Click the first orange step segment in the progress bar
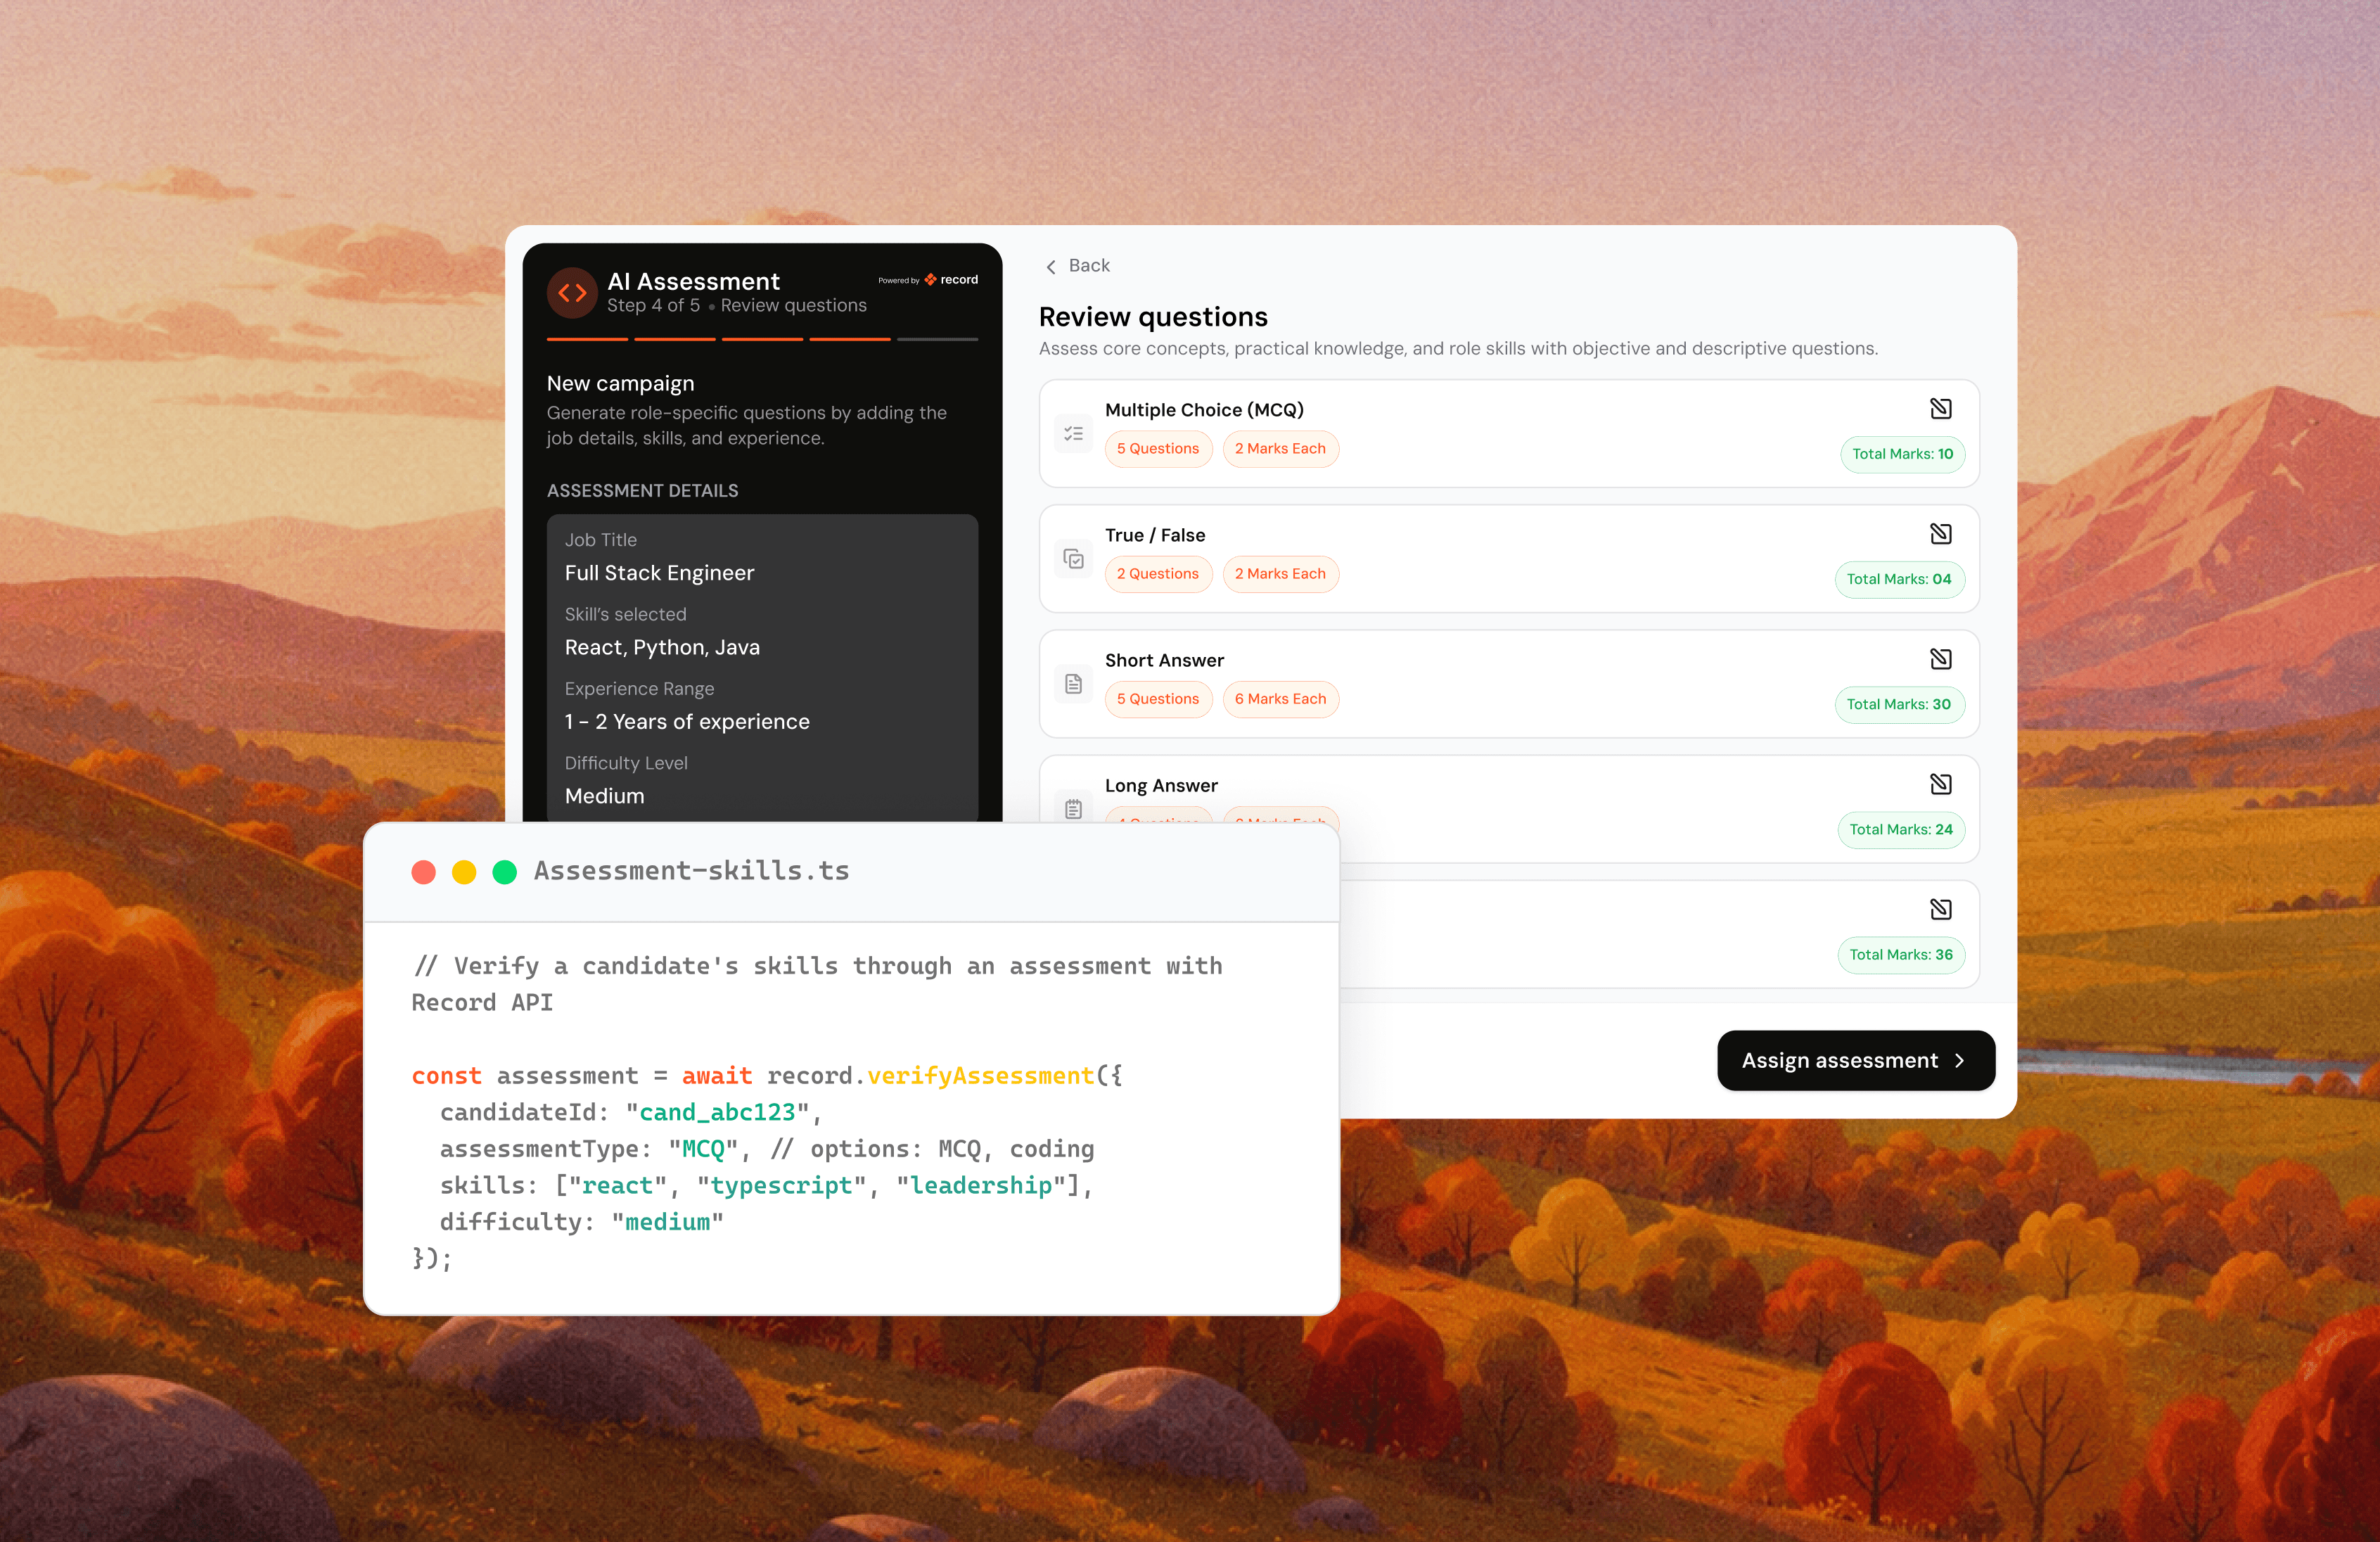2380x1542 pixels. pos(587,340)
